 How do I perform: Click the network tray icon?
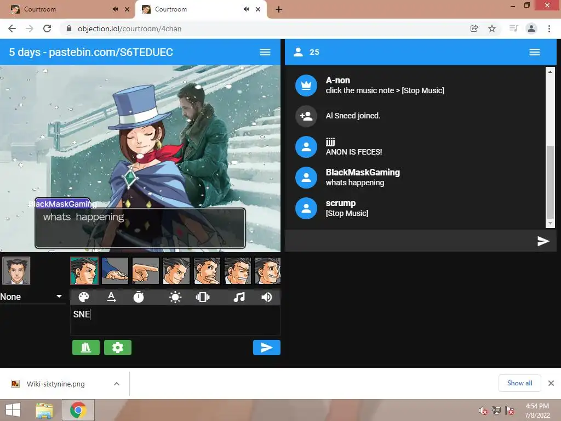tap(496, 411)
